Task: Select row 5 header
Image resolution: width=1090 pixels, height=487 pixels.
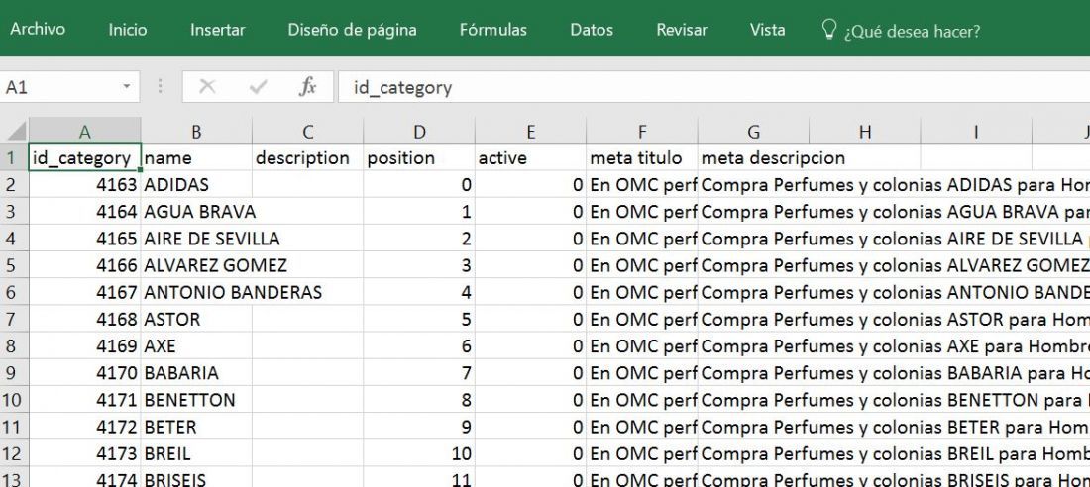Action: (x=14, y=265)
